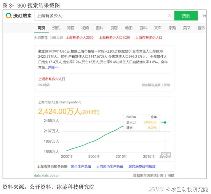Image resolution: width=211 pixels, height=194 pixels.
Task: Click the 2167万人 axis value
Action: pyautogui.click(x=51, y=131)
